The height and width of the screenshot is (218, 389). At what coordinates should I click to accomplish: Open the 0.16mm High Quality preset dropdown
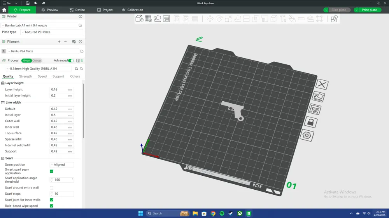(x=39, y=69)
